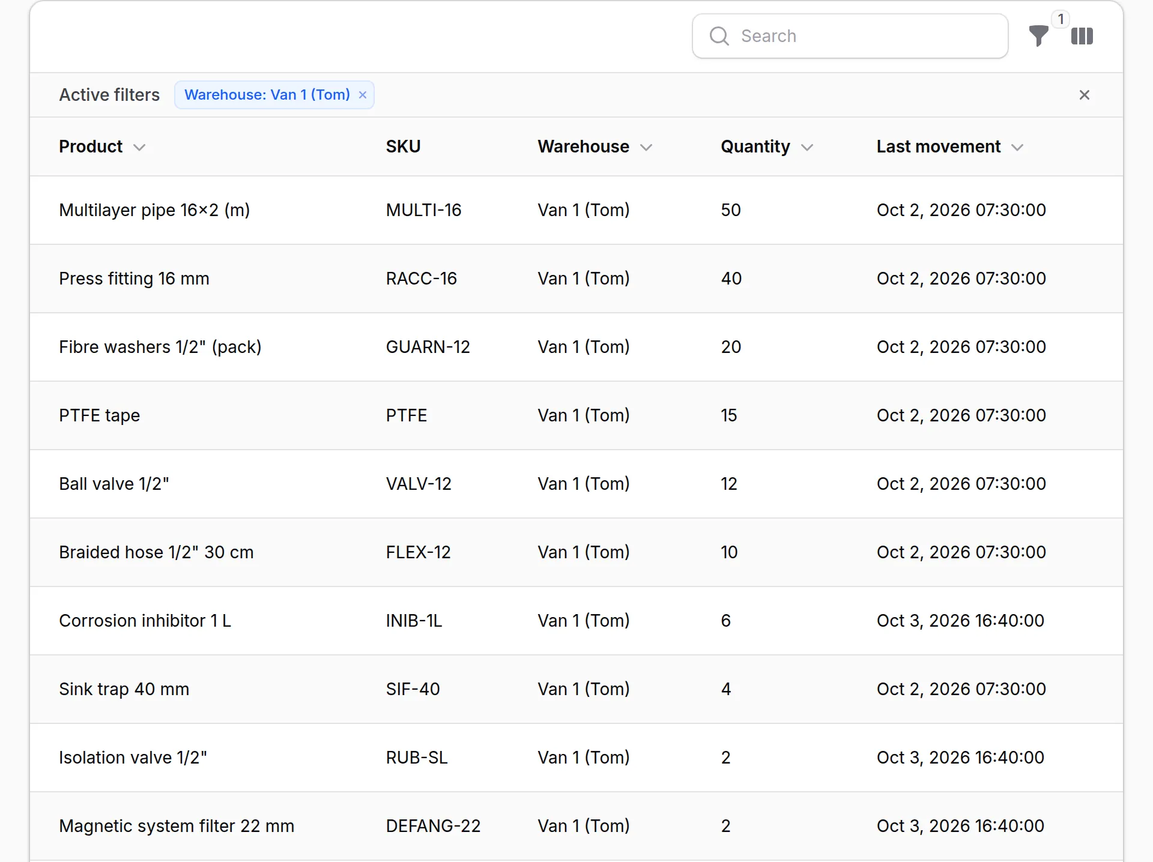Click the magnifier icon in search box
Image resolution: width=1153 pixels, height=862 pixels.
719,36
